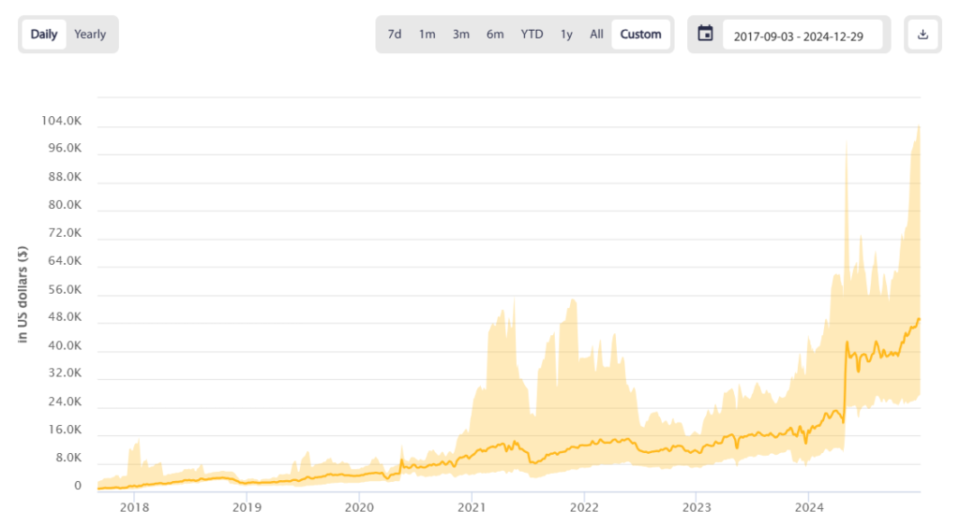960x526 pixels.
Task: Select the 1y time range
Action: click(566, 35)
